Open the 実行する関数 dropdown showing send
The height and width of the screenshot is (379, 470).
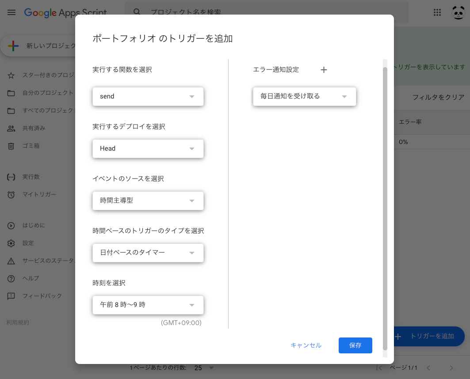[148, 96]
